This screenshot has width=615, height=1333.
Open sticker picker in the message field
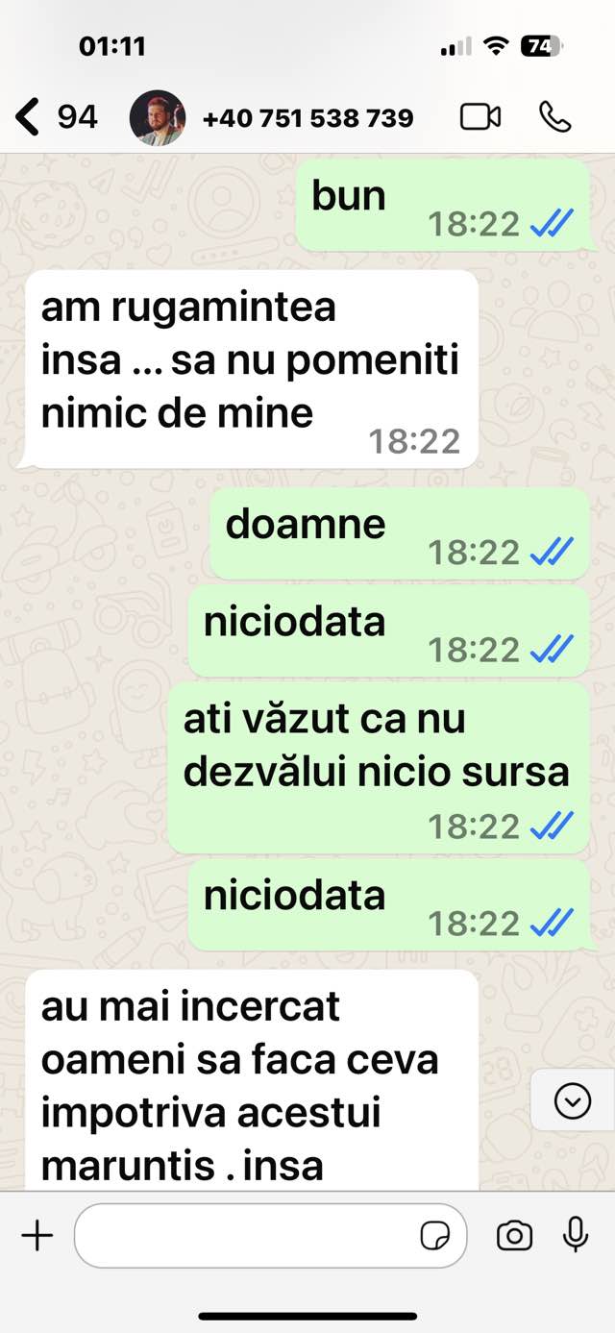point(435,1236)
